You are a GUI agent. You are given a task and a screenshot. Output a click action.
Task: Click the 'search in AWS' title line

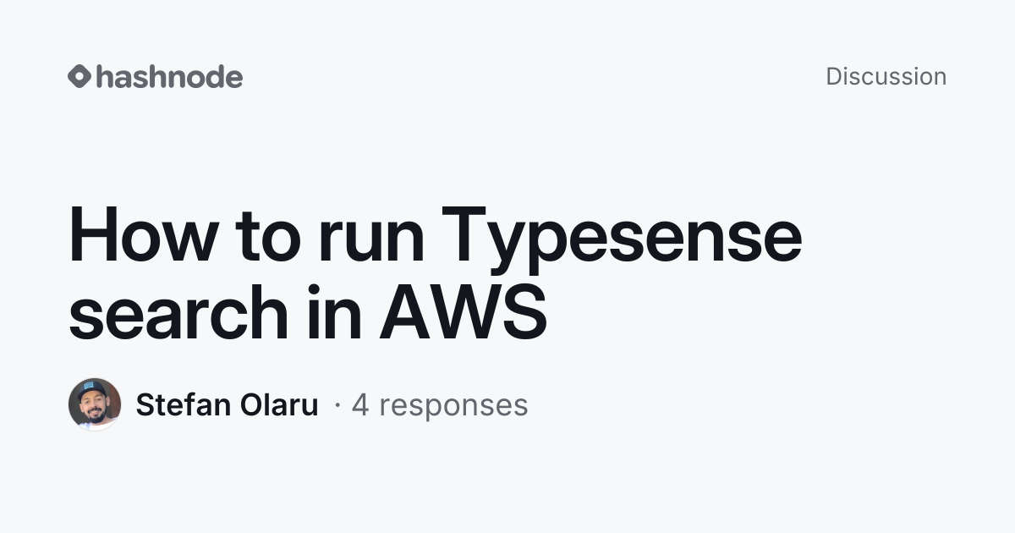(308, 313)
